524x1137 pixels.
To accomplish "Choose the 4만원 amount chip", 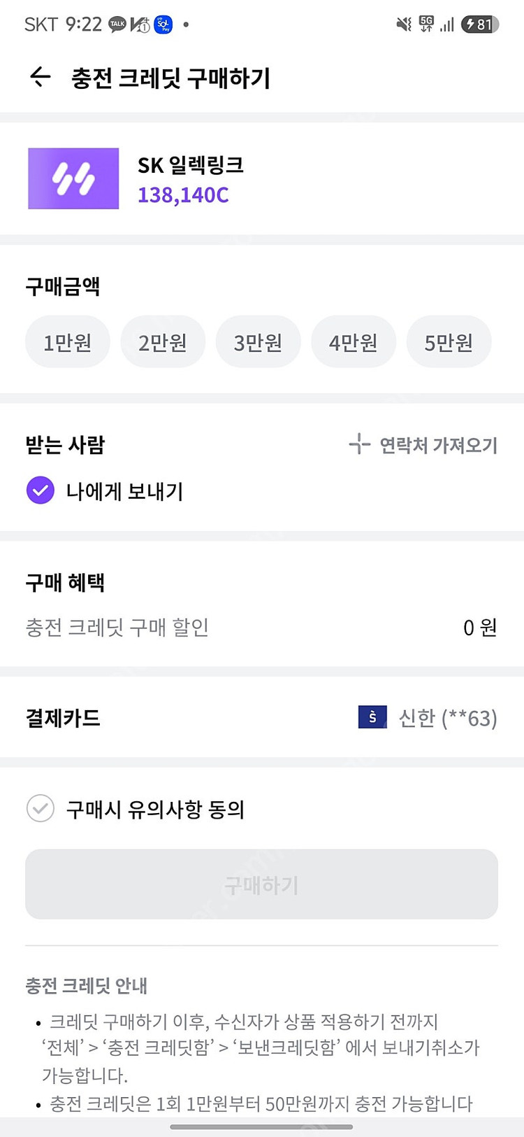I will pos(354,342).
